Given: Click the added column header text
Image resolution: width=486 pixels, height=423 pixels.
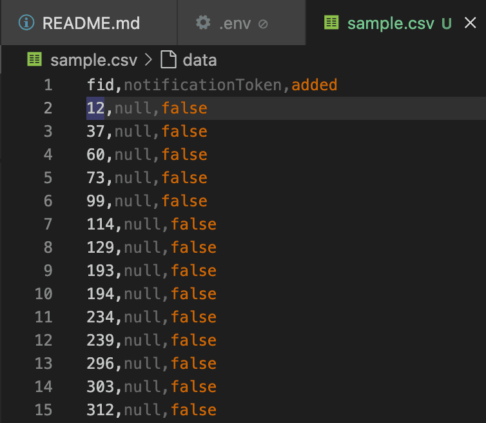Looking at the screenshot, I should (315, 85).
